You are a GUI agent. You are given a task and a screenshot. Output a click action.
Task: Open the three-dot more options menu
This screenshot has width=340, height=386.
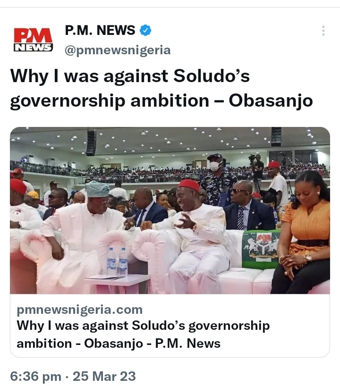(x=323, y=31)
